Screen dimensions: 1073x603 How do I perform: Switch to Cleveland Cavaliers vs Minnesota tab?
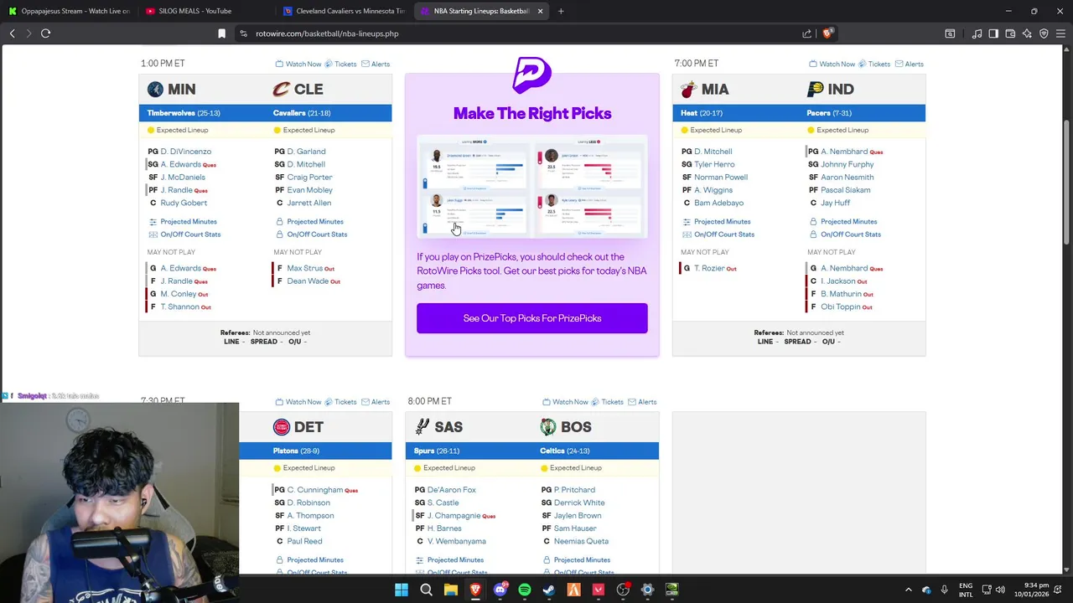344,11
